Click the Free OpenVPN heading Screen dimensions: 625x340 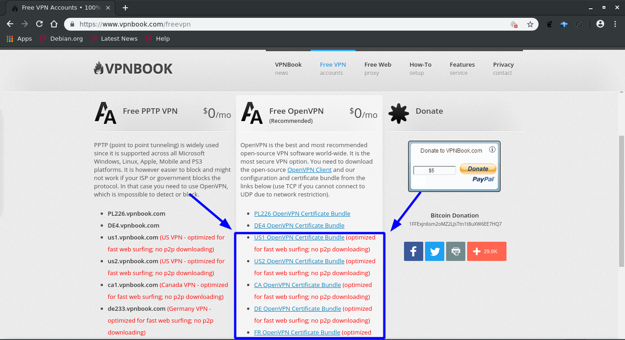coord(296,111)
